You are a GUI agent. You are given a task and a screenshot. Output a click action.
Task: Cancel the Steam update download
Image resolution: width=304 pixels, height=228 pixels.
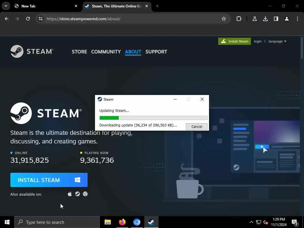197,126
